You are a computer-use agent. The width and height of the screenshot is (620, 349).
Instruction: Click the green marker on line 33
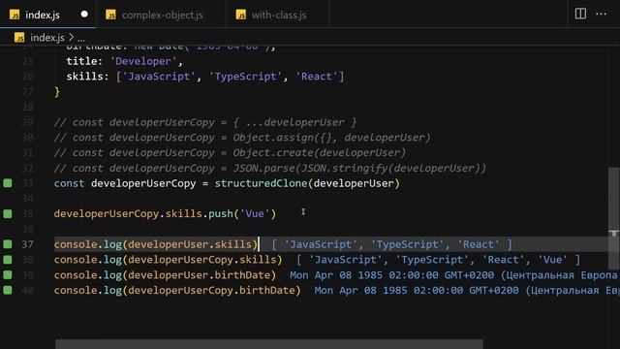8,183
